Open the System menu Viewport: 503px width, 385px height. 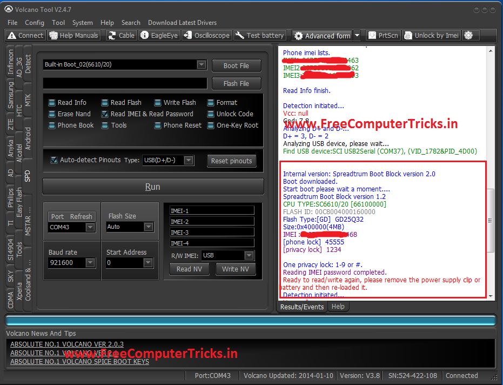point(83,23)
